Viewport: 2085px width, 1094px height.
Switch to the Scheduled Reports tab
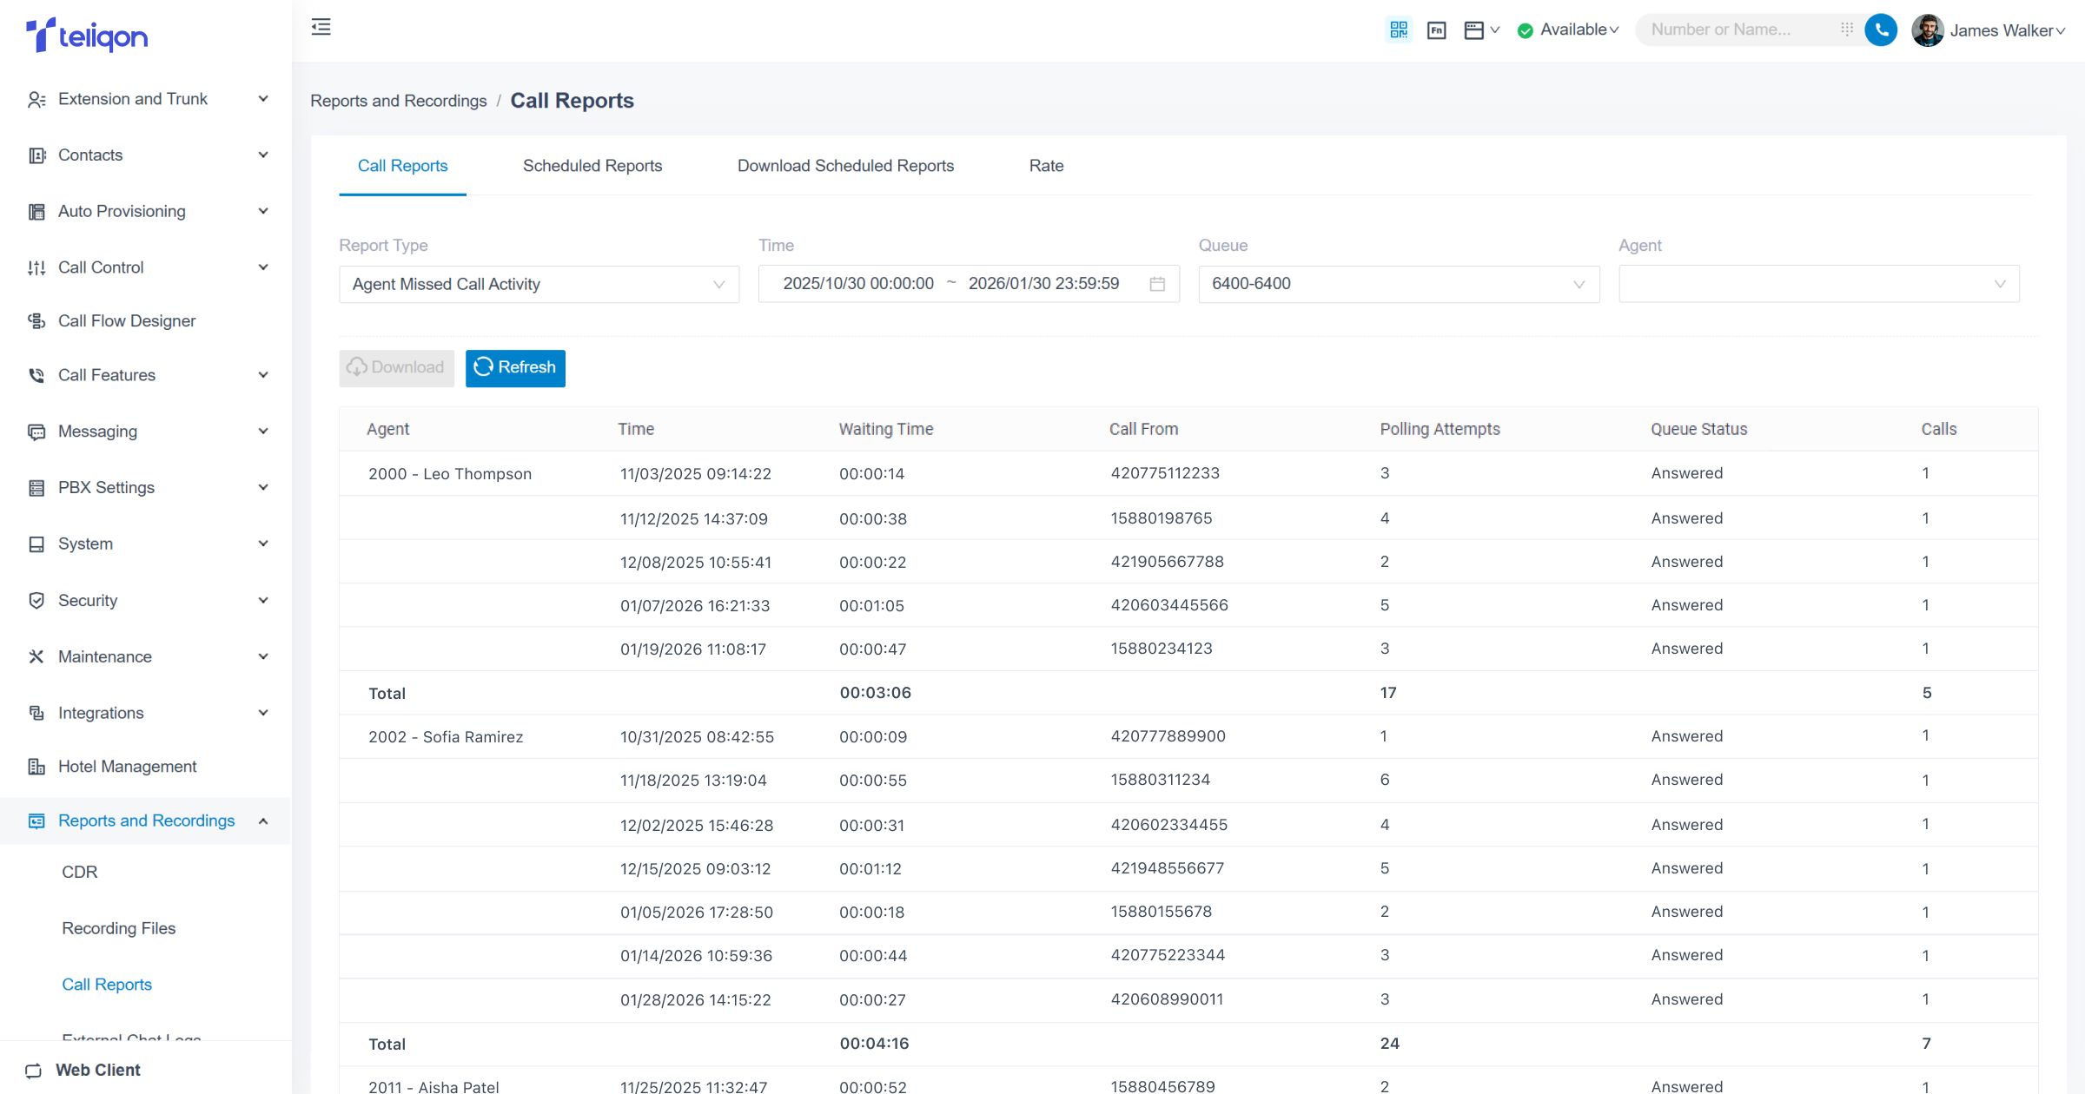(x=592, y=166)
